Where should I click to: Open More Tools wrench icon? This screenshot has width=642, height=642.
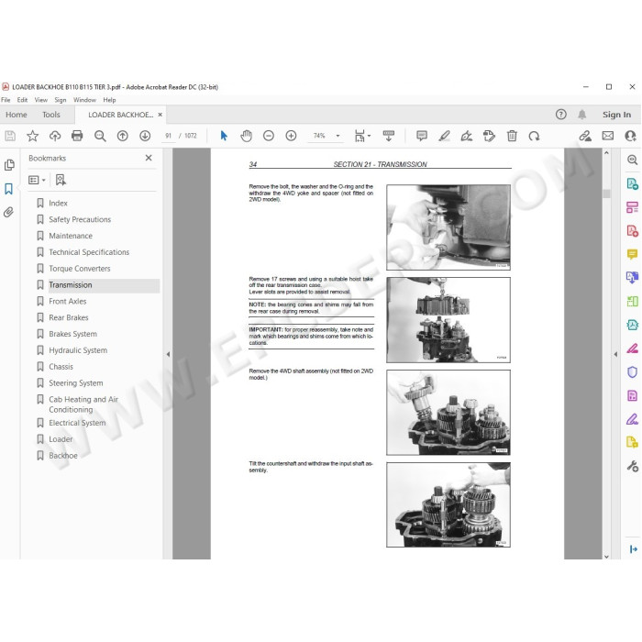point(633,466)
